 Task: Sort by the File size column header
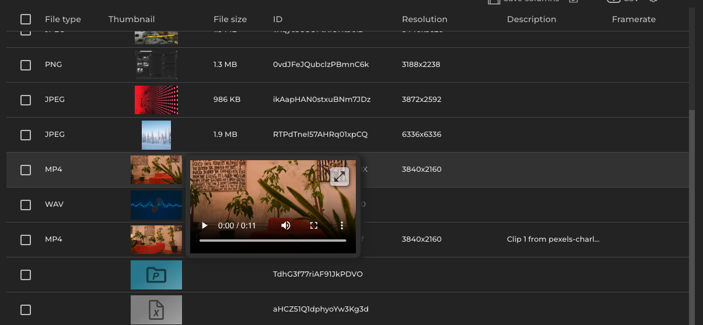(230, 19)
